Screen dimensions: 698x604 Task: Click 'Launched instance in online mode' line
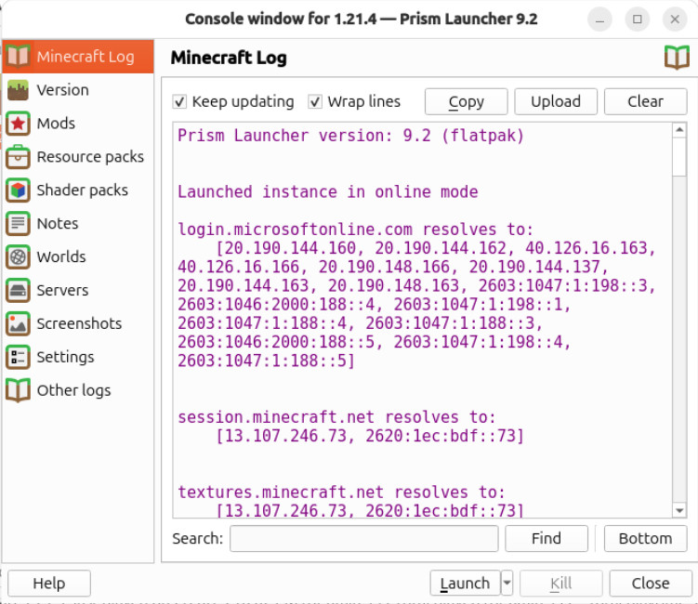click(328, 191)
